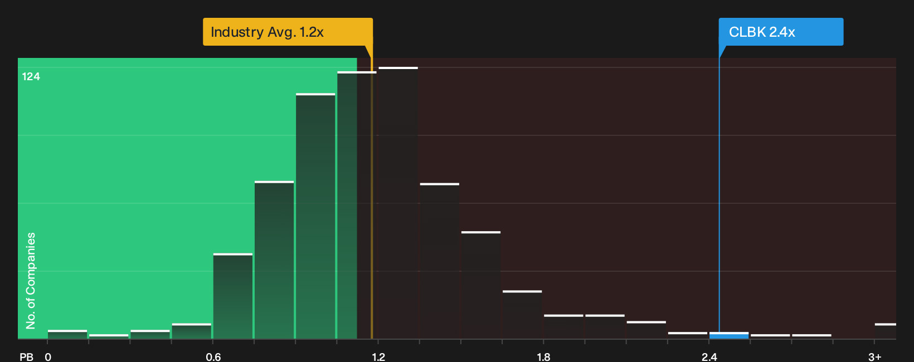Click the '124' y-axis value
Screen dimensions: 914x362
coord(31,76)
